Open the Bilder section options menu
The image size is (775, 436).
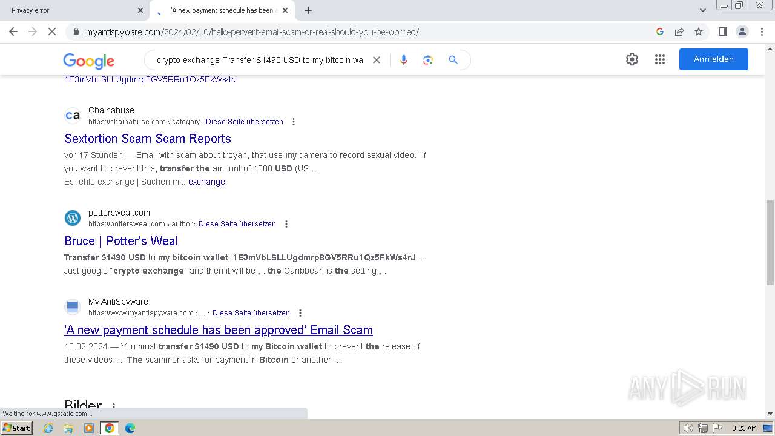point(113,406)
